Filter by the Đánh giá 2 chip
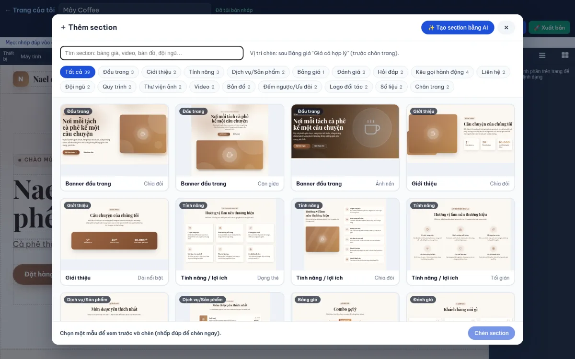This screenshot has height=359, width=575. [351, 72]
